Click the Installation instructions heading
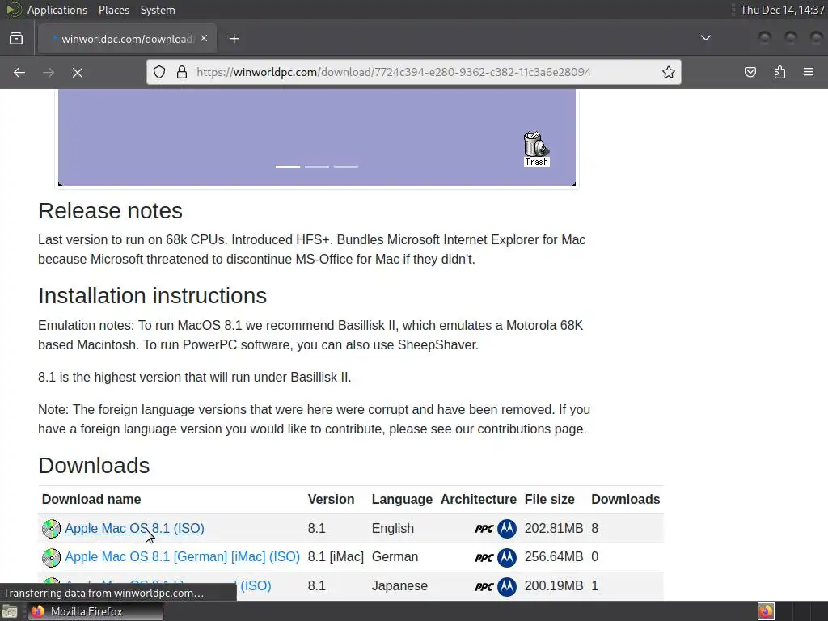The height and width of the screenshot is (621, 828). [153, 296]
